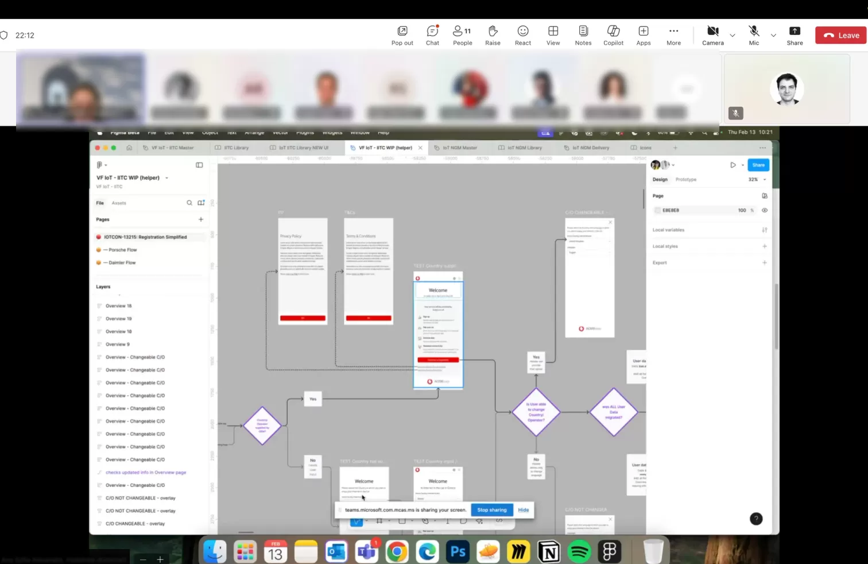Unmute the Mic
The image size is (868, 564).
pyautogui.click(x=754, y=35)
